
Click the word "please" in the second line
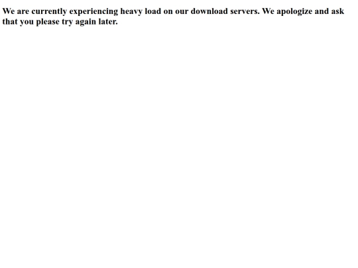pyautogui.click(x=48, y=22)
